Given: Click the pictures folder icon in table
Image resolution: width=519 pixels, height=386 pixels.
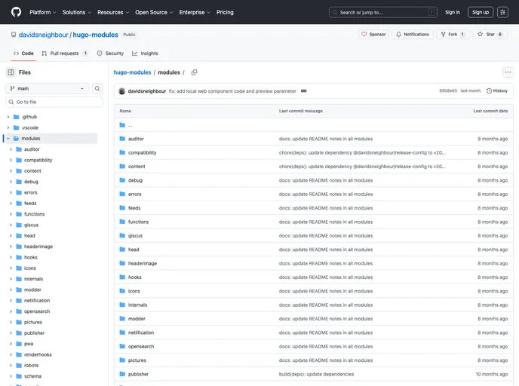Looking at the screenshot, I should click(122, 360).
